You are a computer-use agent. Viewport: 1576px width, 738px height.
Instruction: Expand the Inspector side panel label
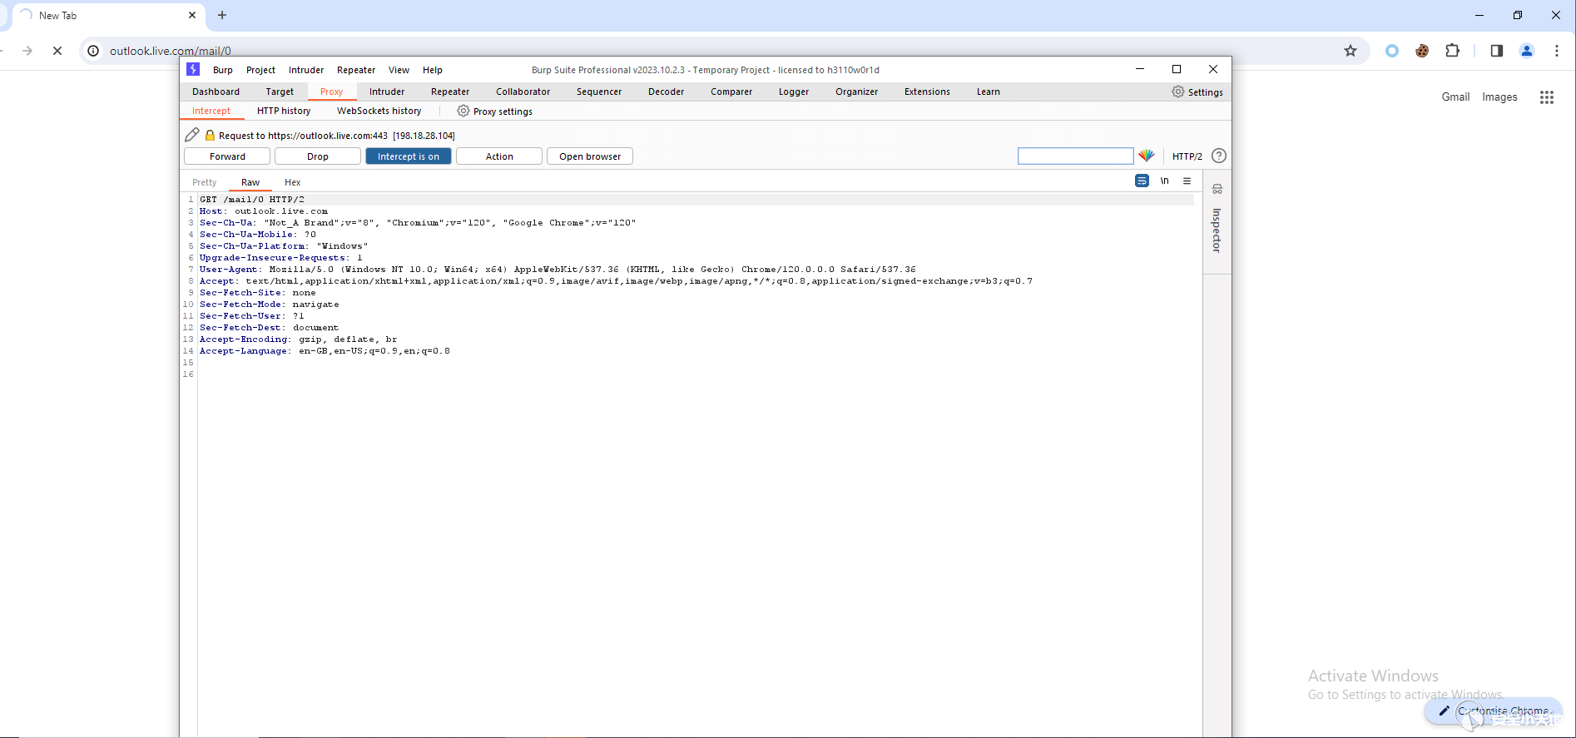coord(1217,230)
